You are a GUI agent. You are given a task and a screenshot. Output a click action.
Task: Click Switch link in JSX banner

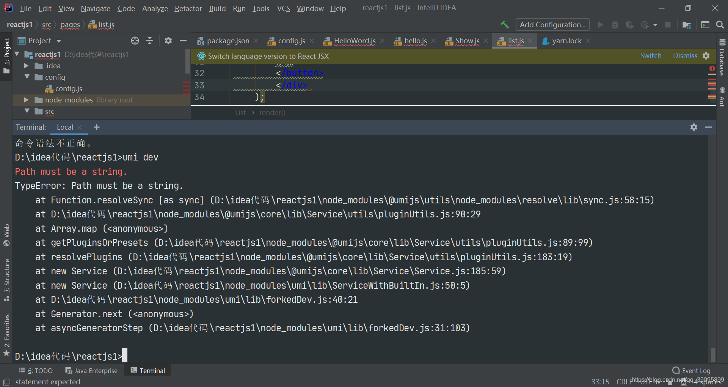tap(651, 55)
